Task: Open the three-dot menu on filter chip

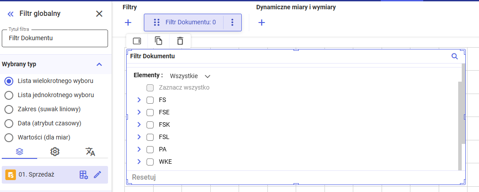Action: (232, 23)
